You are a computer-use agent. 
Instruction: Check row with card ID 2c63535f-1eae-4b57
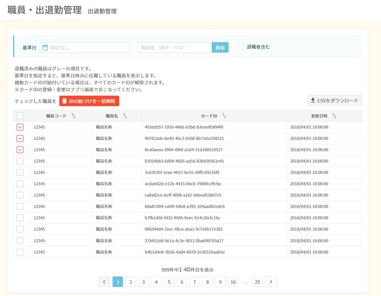tap(20, 172)
